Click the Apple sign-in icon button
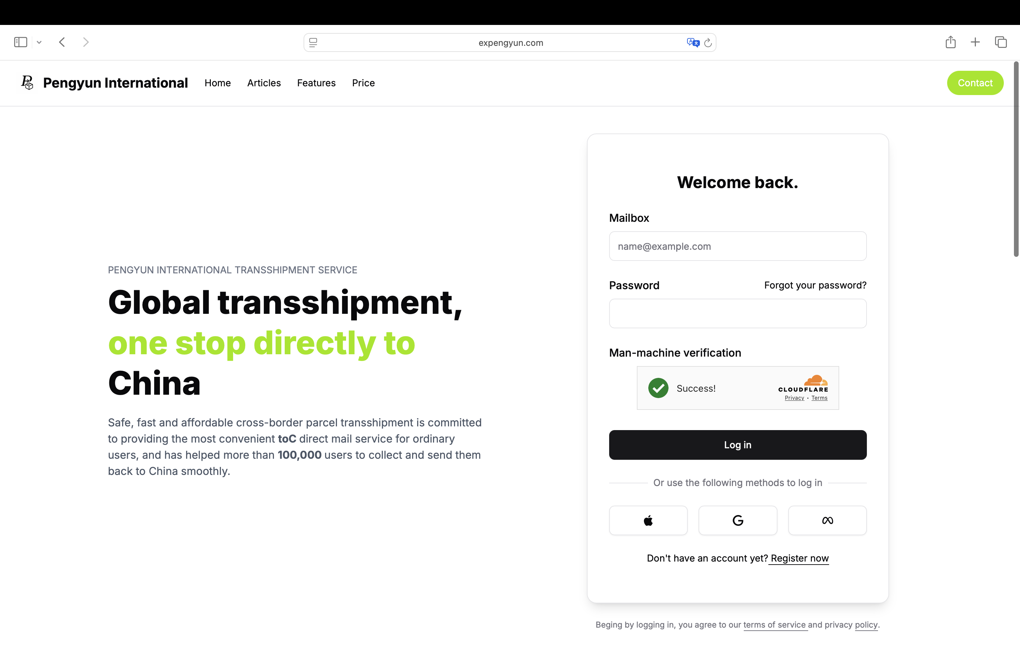This screenshot has height=662, width=1020. 648,520
